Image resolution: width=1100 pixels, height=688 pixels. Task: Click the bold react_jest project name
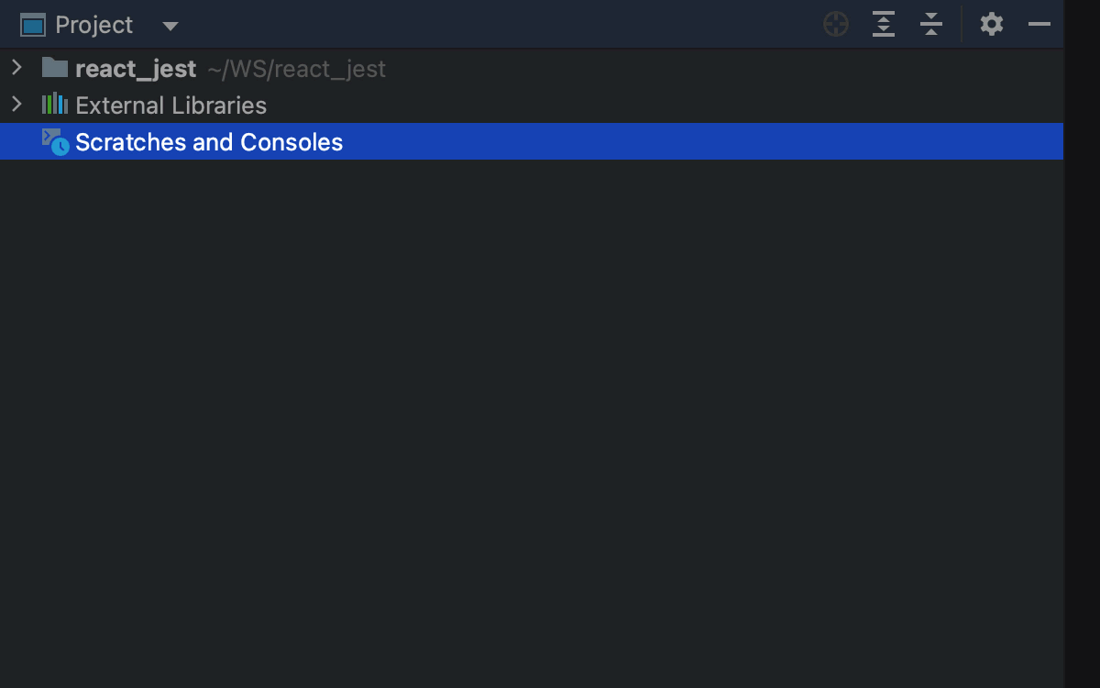(137, 67)
